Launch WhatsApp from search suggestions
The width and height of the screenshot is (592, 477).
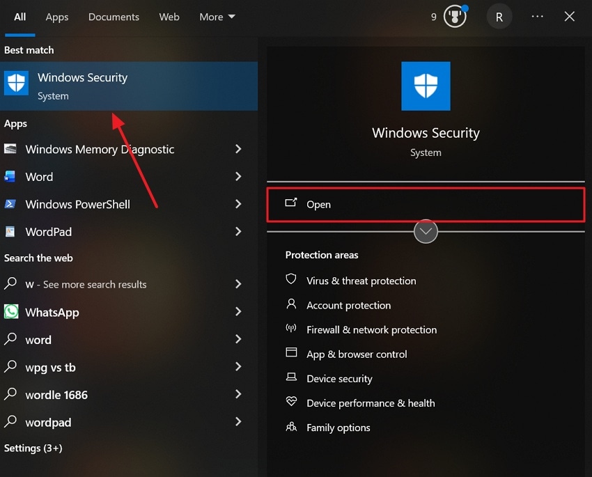52,312
